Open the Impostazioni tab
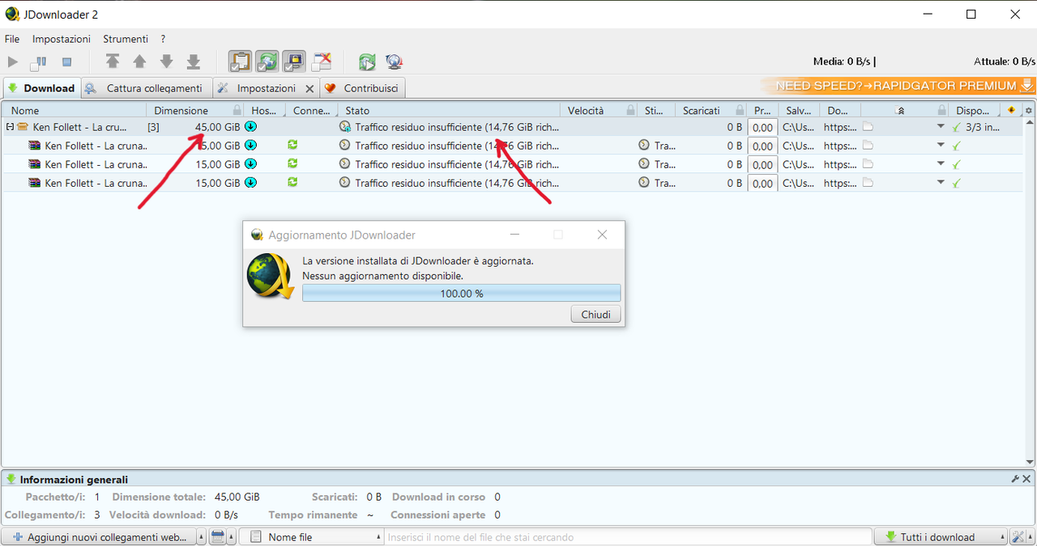The width and height of the screenshot is (1037, 546). point(267,88)
